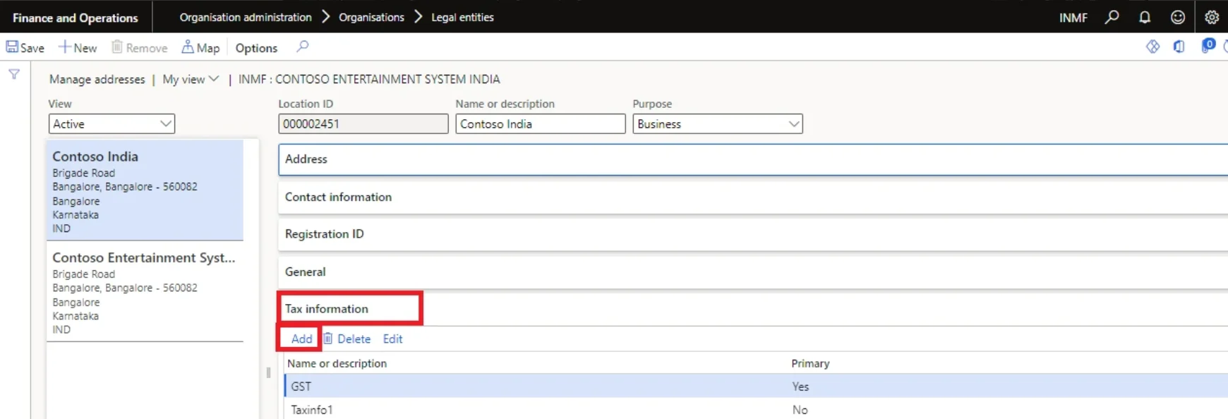Expand the My view dropdown
Viewport: 1228px width, 419px height.
coord(191,79)
